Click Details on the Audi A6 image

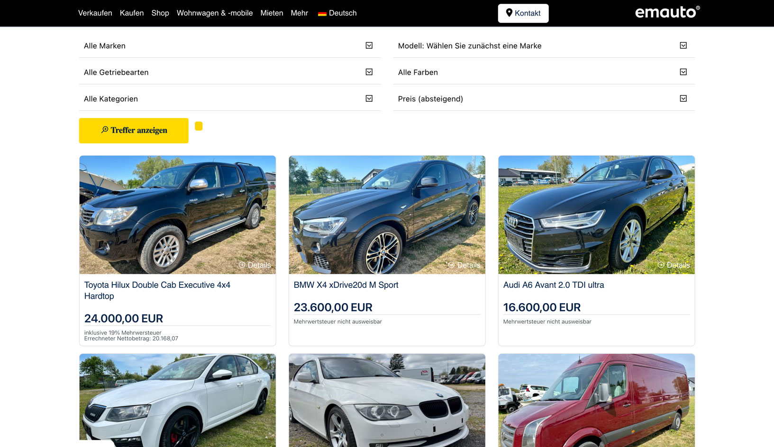point(674,265)
